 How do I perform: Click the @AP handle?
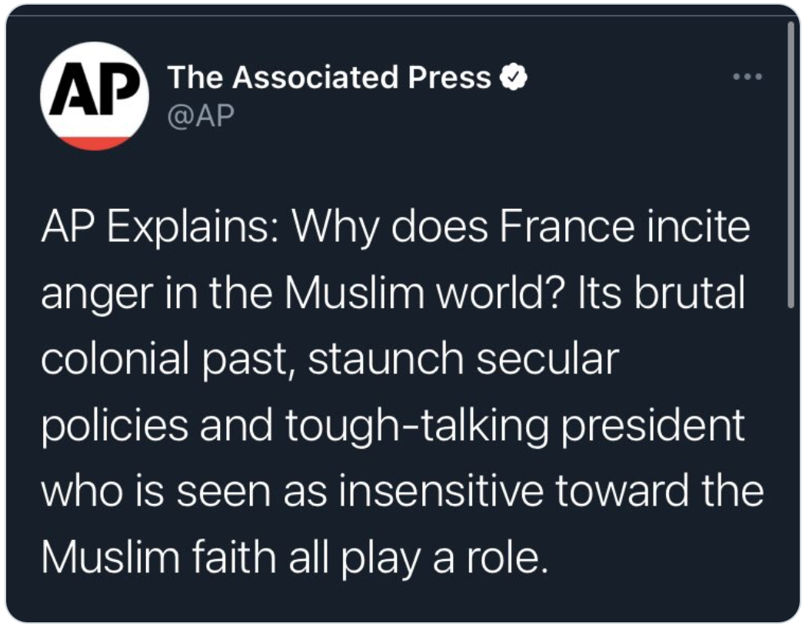pyautogui.click(x=198, y=112)
